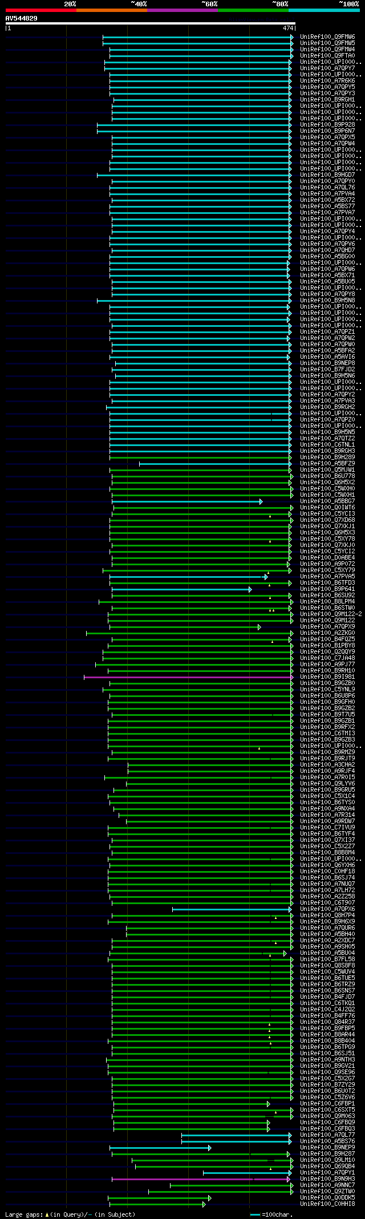
Task: Click the purple alignment bar of UniRef100_B9I981
Action: coord(188,677)
